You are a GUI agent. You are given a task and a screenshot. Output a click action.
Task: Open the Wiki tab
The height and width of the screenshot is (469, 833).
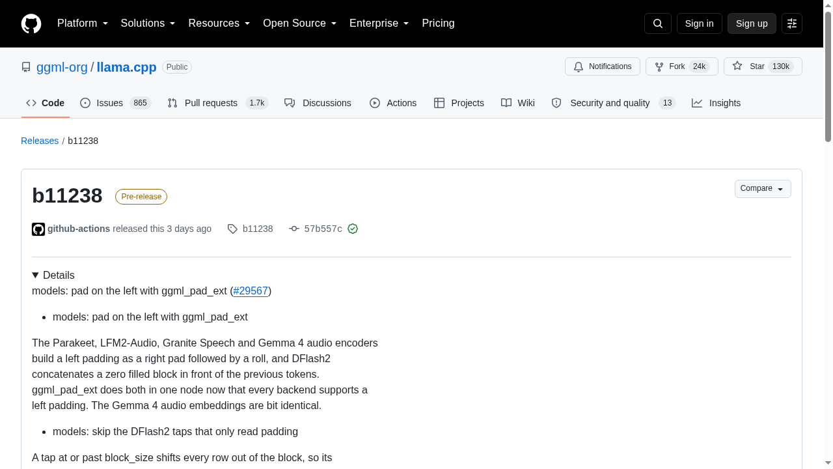click(518, 103)
